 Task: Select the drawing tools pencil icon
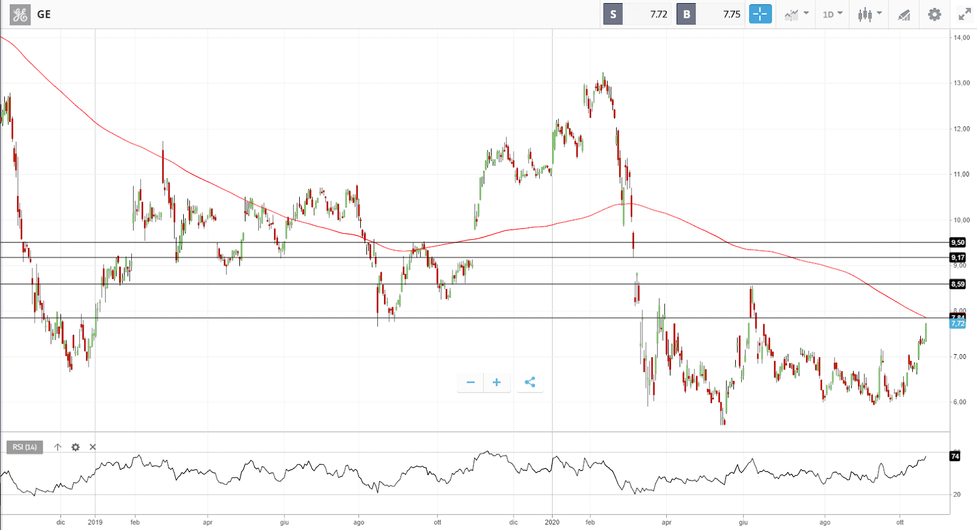coord(904,15)
